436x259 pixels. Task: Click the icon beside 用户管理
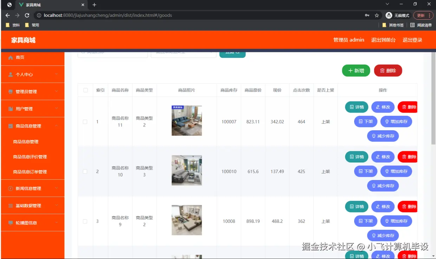coord(11,109)
